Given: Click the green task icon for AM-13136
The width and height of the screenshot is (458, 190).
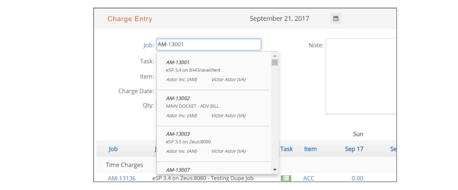Looking at the screenshot, I should (286, 178).
